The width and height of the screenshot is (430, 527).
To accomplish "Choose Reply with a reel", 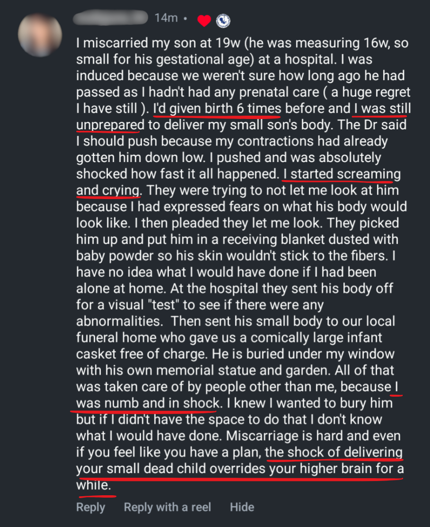I will point(167,507).
